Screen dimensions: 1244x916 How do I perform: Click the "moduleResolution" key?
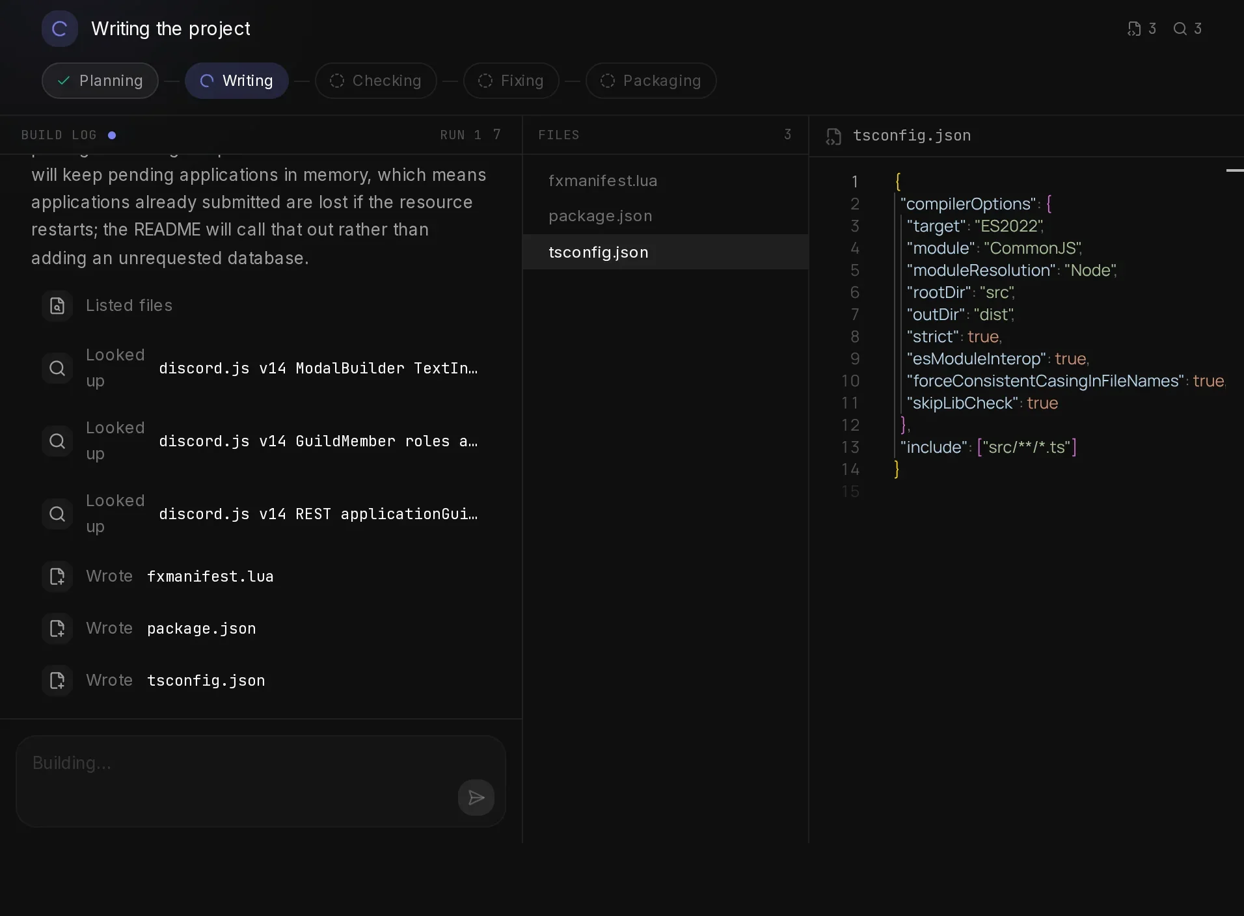tap(981, 271)
